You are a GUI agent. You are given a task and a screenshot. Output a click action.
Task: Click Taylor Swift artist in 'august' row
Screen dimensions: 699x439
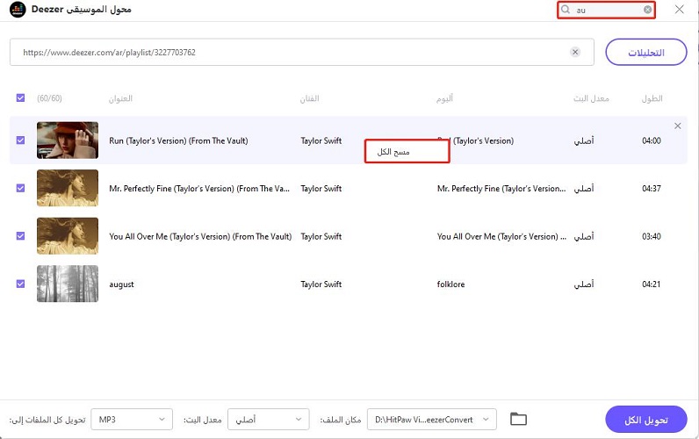point(321,284)
